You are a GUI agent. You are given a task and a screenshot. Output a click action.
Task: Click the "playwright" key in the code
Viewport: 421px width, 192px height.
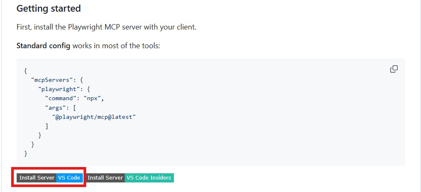coord(57,89)
